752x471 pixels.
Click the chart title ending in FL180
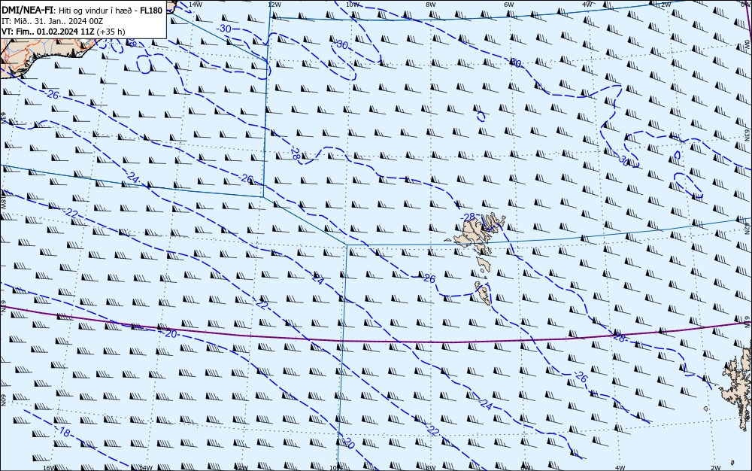point(82,11)
